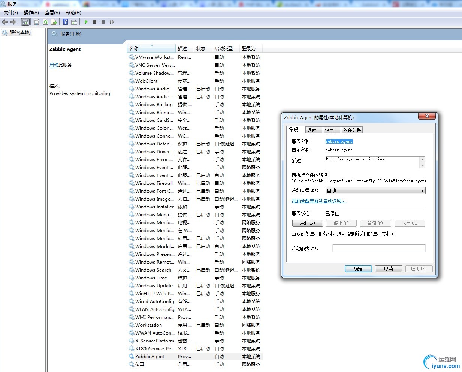
Task: Select the Windows Font C... service row
Action: (x=195, y=191)
